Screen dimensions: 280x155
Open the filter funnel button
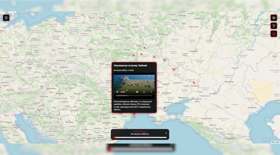pos(274,26)
